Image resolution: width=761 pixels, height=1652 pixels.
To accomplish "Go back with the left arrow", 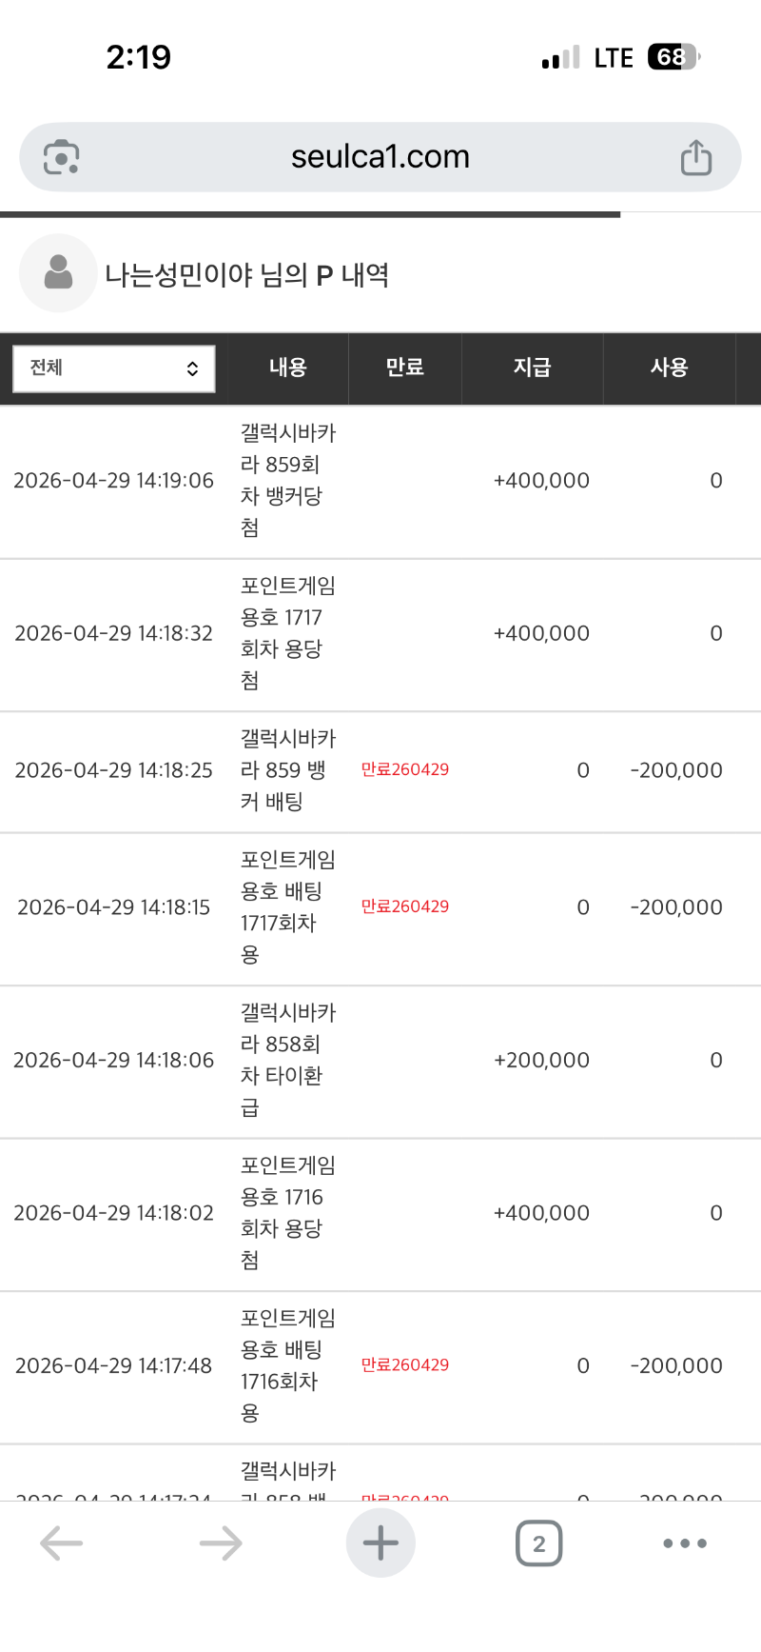I will pos(62,1543).
